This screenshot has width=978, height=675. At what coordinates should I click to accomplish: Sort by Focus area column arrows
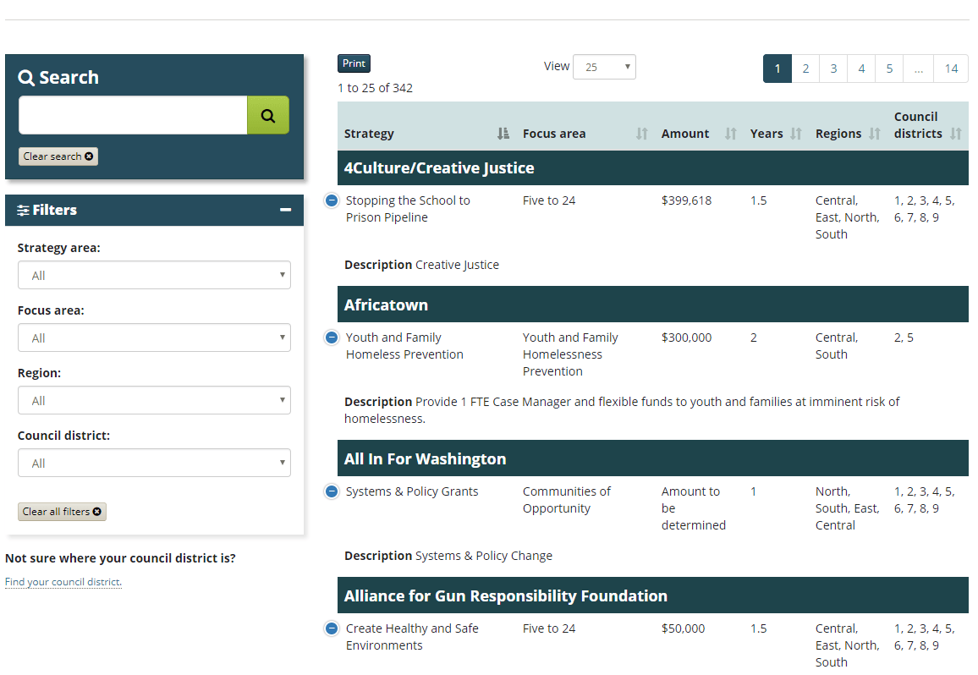642,134
